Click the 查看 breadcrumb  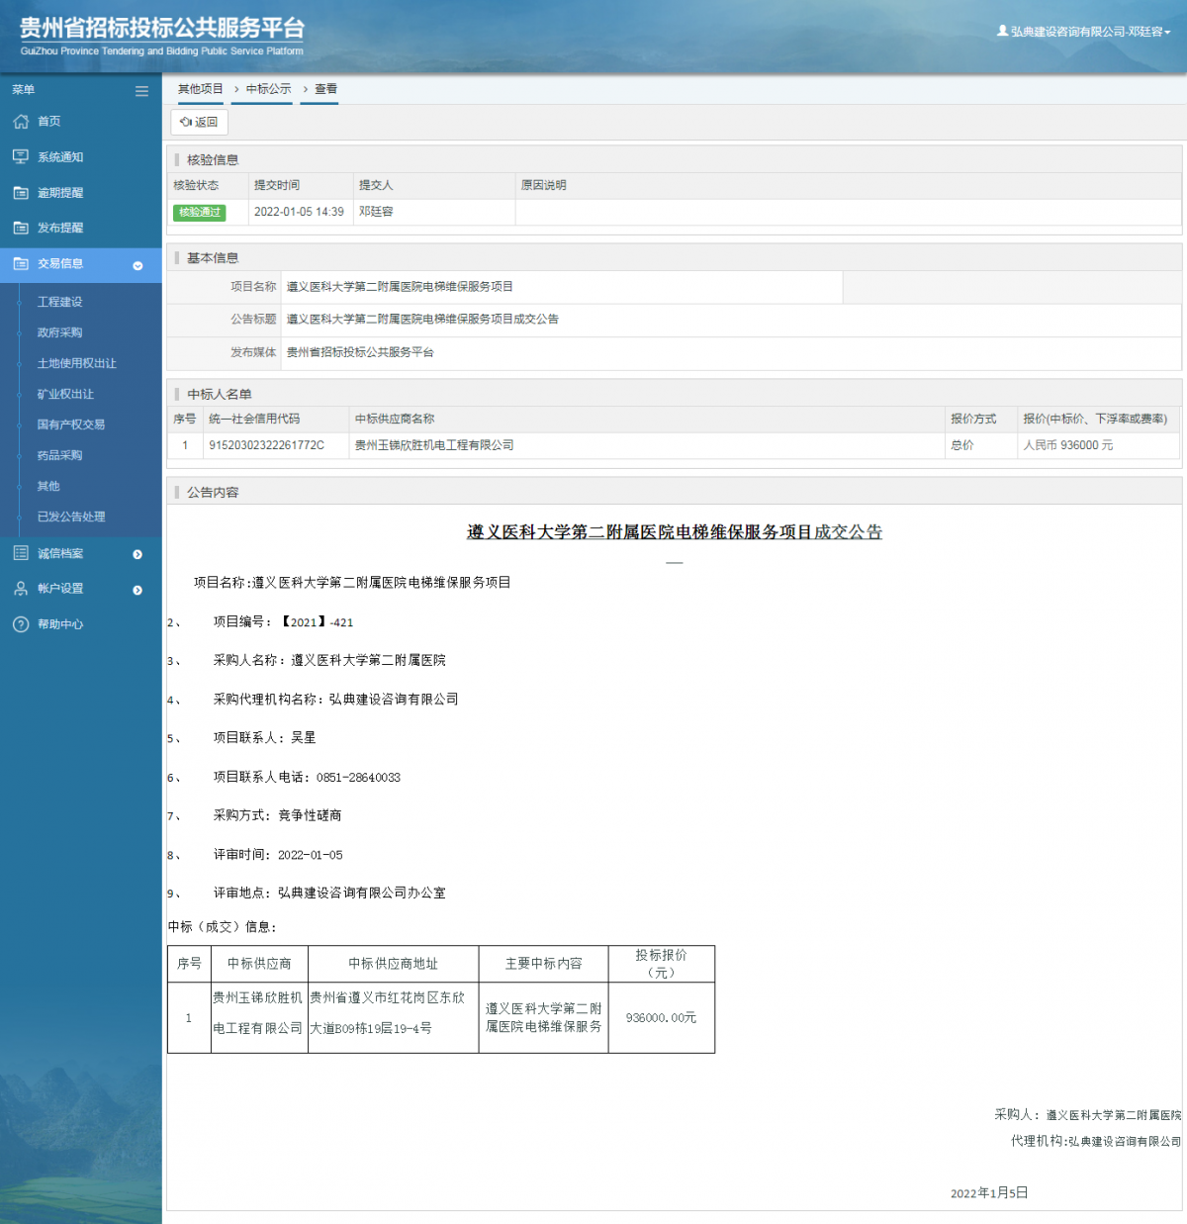point(325,89)
